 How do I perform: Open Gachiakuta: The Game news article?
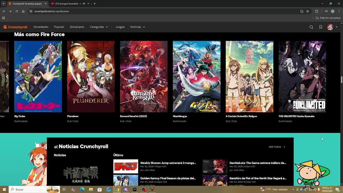coord(258,163)
